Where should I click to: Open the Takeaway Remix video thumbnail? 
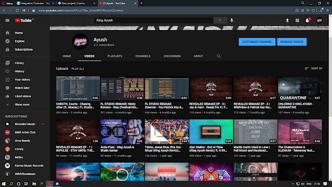[x=300, y=132]
